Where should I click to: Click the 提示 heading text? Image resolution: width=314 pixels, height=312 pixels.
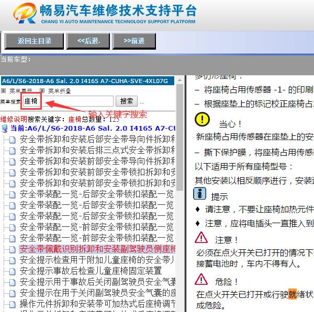219,197
